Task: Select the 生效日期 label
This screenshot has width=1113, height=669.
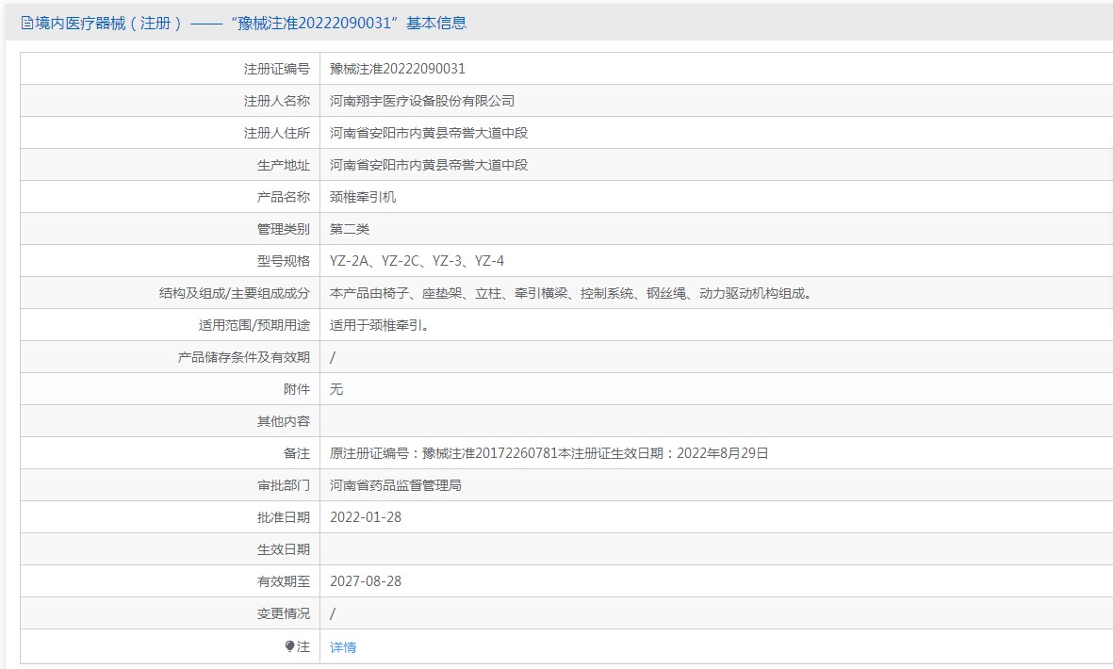Action: pos(284,550)
